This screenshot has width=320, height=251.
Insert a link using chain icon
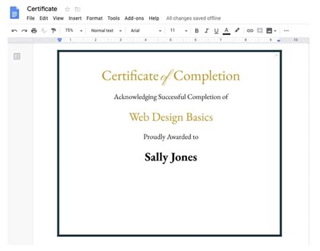tap(250, 30)
